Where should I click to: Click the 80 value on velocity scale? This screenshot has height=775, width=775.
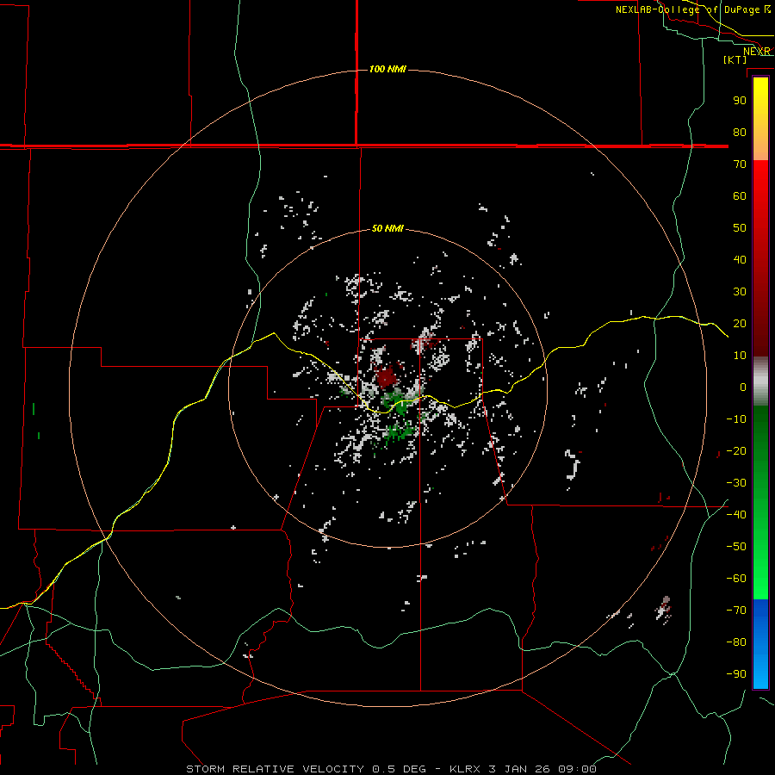point(740,133)
